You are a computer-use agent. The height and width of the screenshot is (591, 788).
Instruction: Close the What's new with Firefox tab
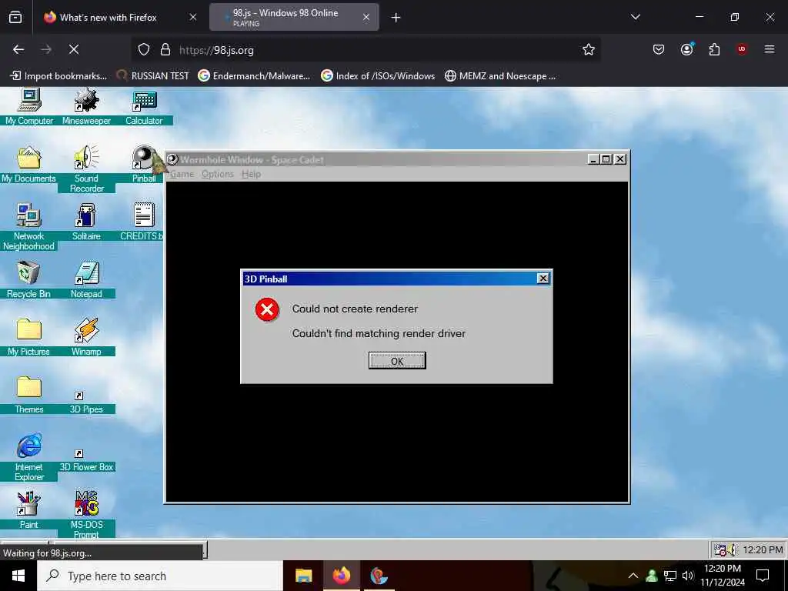pos(193,17)
